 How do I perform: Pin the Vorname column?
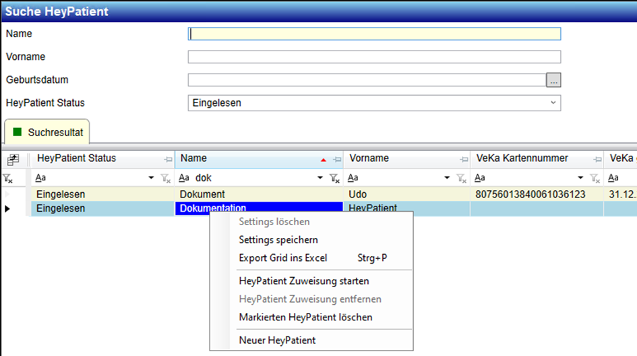pyautogui.click(x=464, y=160)
